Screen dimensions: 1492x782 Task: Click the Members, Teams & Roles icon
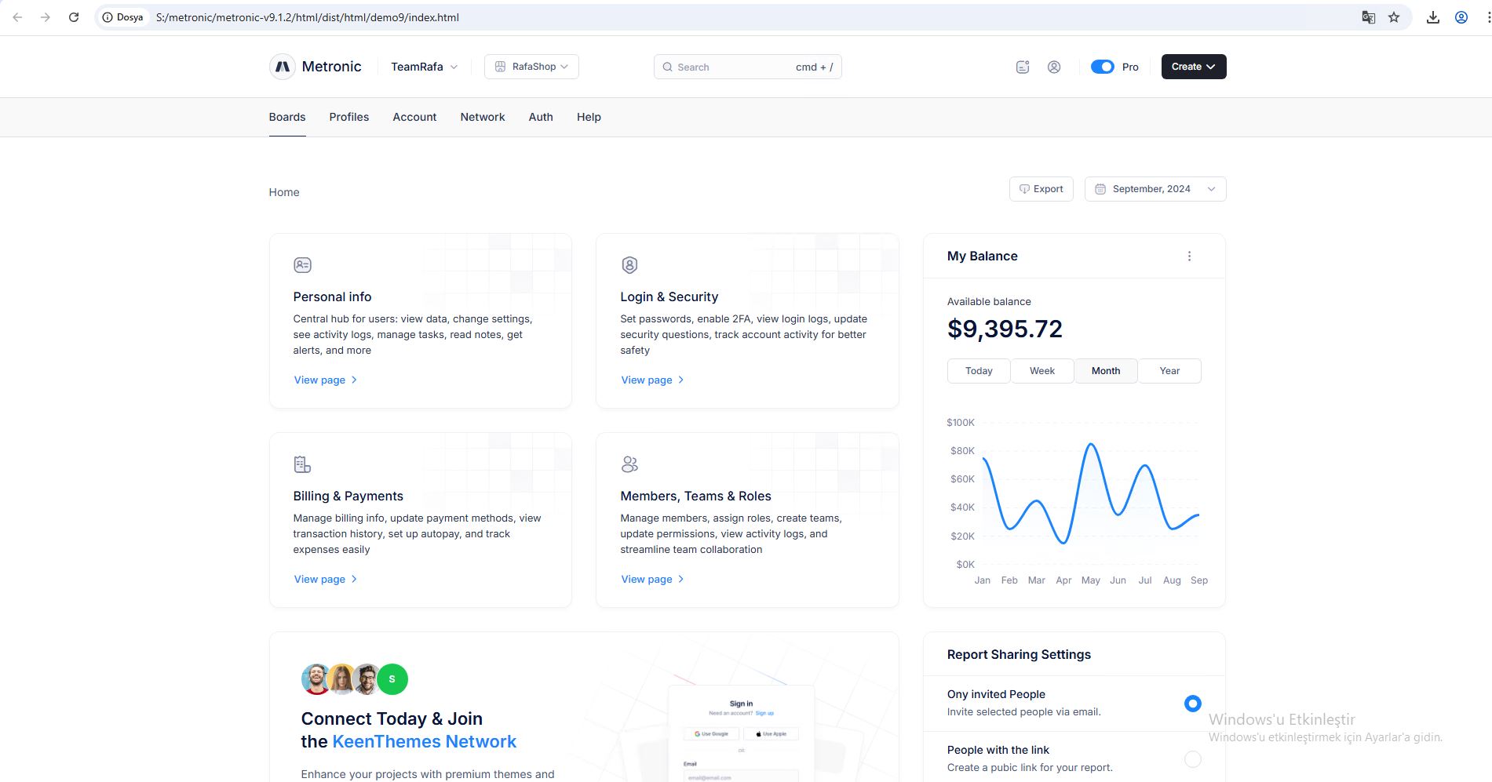tap(629, 464)
